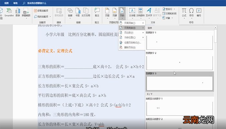Image resolution: width=226 pixels, height=129 pixels.
Task: Insert date and time (日期和时间)
Action: coord(169,14)
